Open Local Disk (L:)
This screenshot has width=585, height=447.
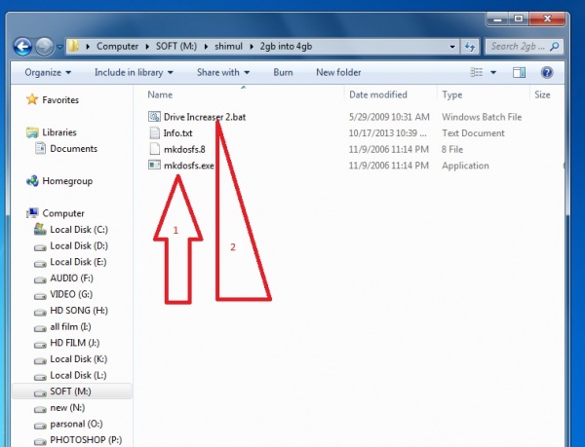click(x=78, y=375)
